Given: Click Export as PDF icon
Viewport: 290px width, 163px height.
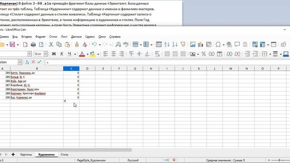Looking at the screenshot, I should click(25, 44).
